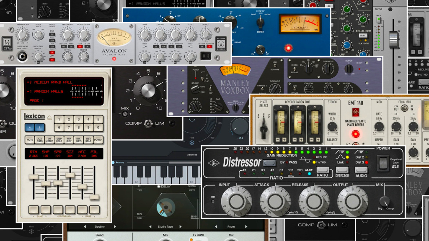429x241 pixels.
Task: Click the Manley Voxbox VU meter
Action: click(x=235, y=70)
